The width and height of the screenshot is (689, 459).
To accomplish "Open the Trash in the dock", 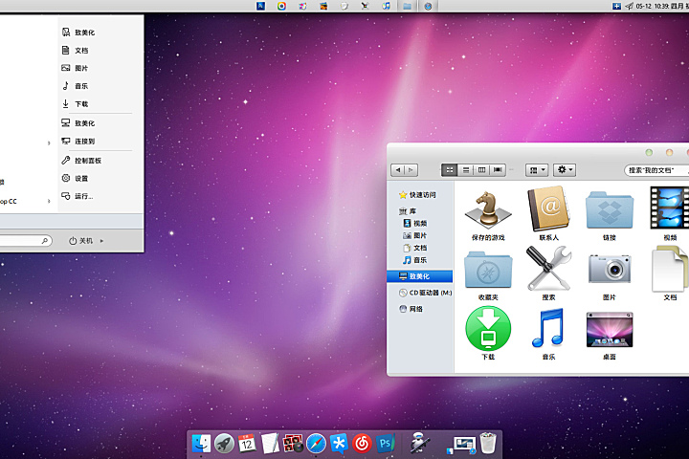I will pos(488,443).
